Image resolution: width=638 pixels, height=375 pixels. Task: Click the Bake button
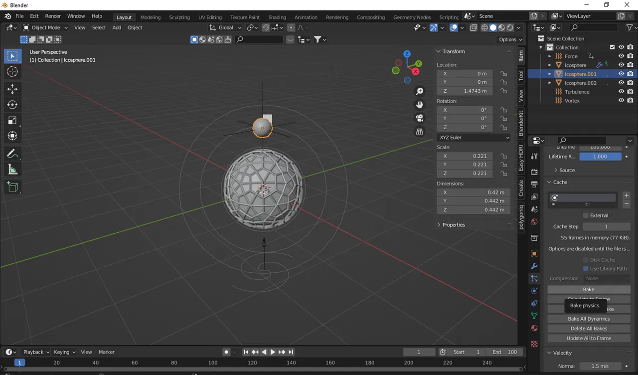(589, 290)
